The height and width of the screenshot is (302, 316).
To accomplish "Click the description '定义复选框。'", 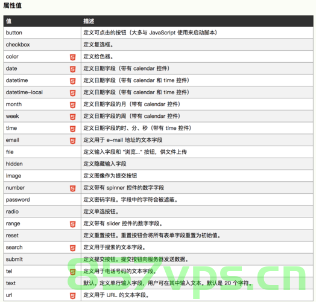I will [x=98, y=45].
